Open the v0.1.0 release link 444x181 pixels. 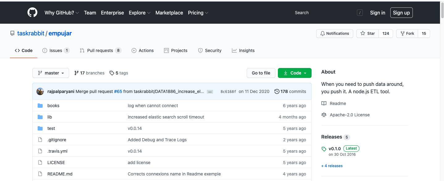pyautogui.click(x=335, y=149)
